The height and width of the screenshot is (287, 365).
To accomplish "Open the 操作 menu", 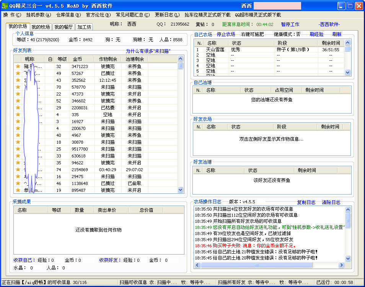I will pyautogui.click(x=12, y=15).
